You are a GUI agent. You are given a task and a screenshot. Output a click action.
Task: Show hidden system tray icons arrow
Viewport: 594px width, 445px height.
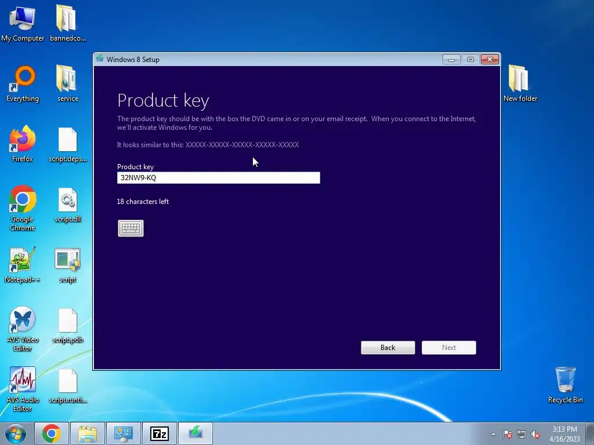pos(493,434)
